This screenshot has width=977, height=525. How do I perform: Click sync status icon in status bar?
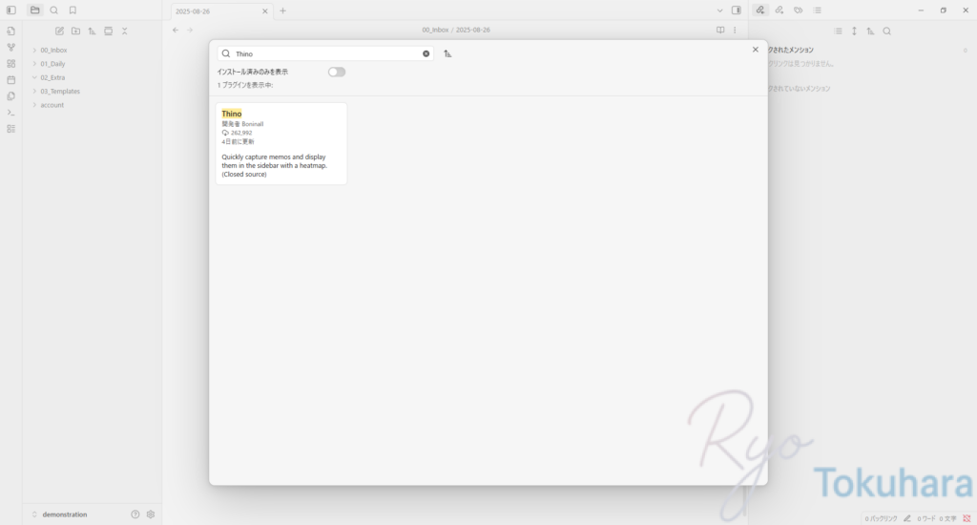(x=967, y=518)
